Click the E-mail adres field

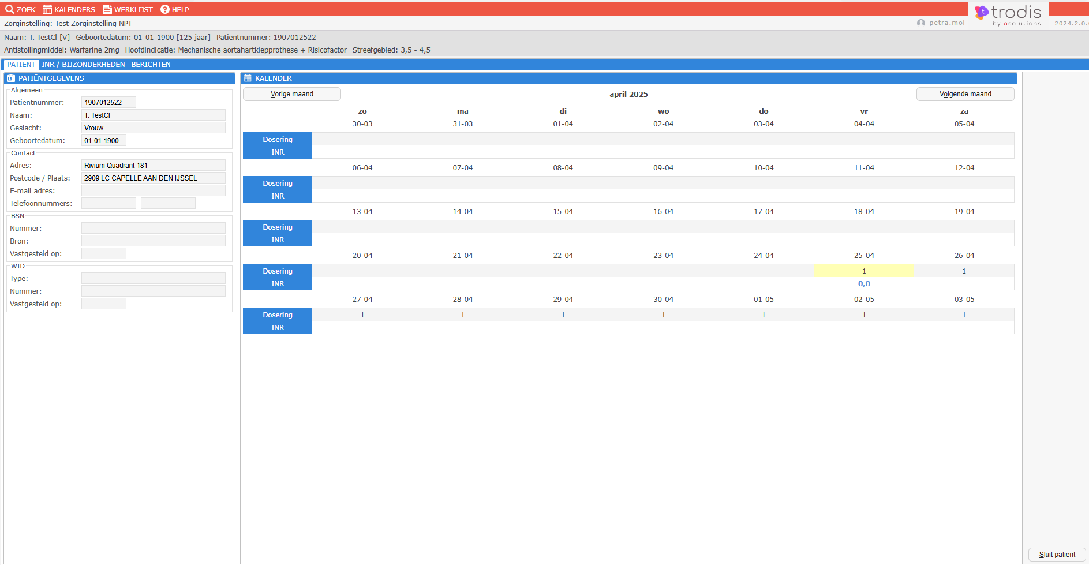click(x=154, y=190)
